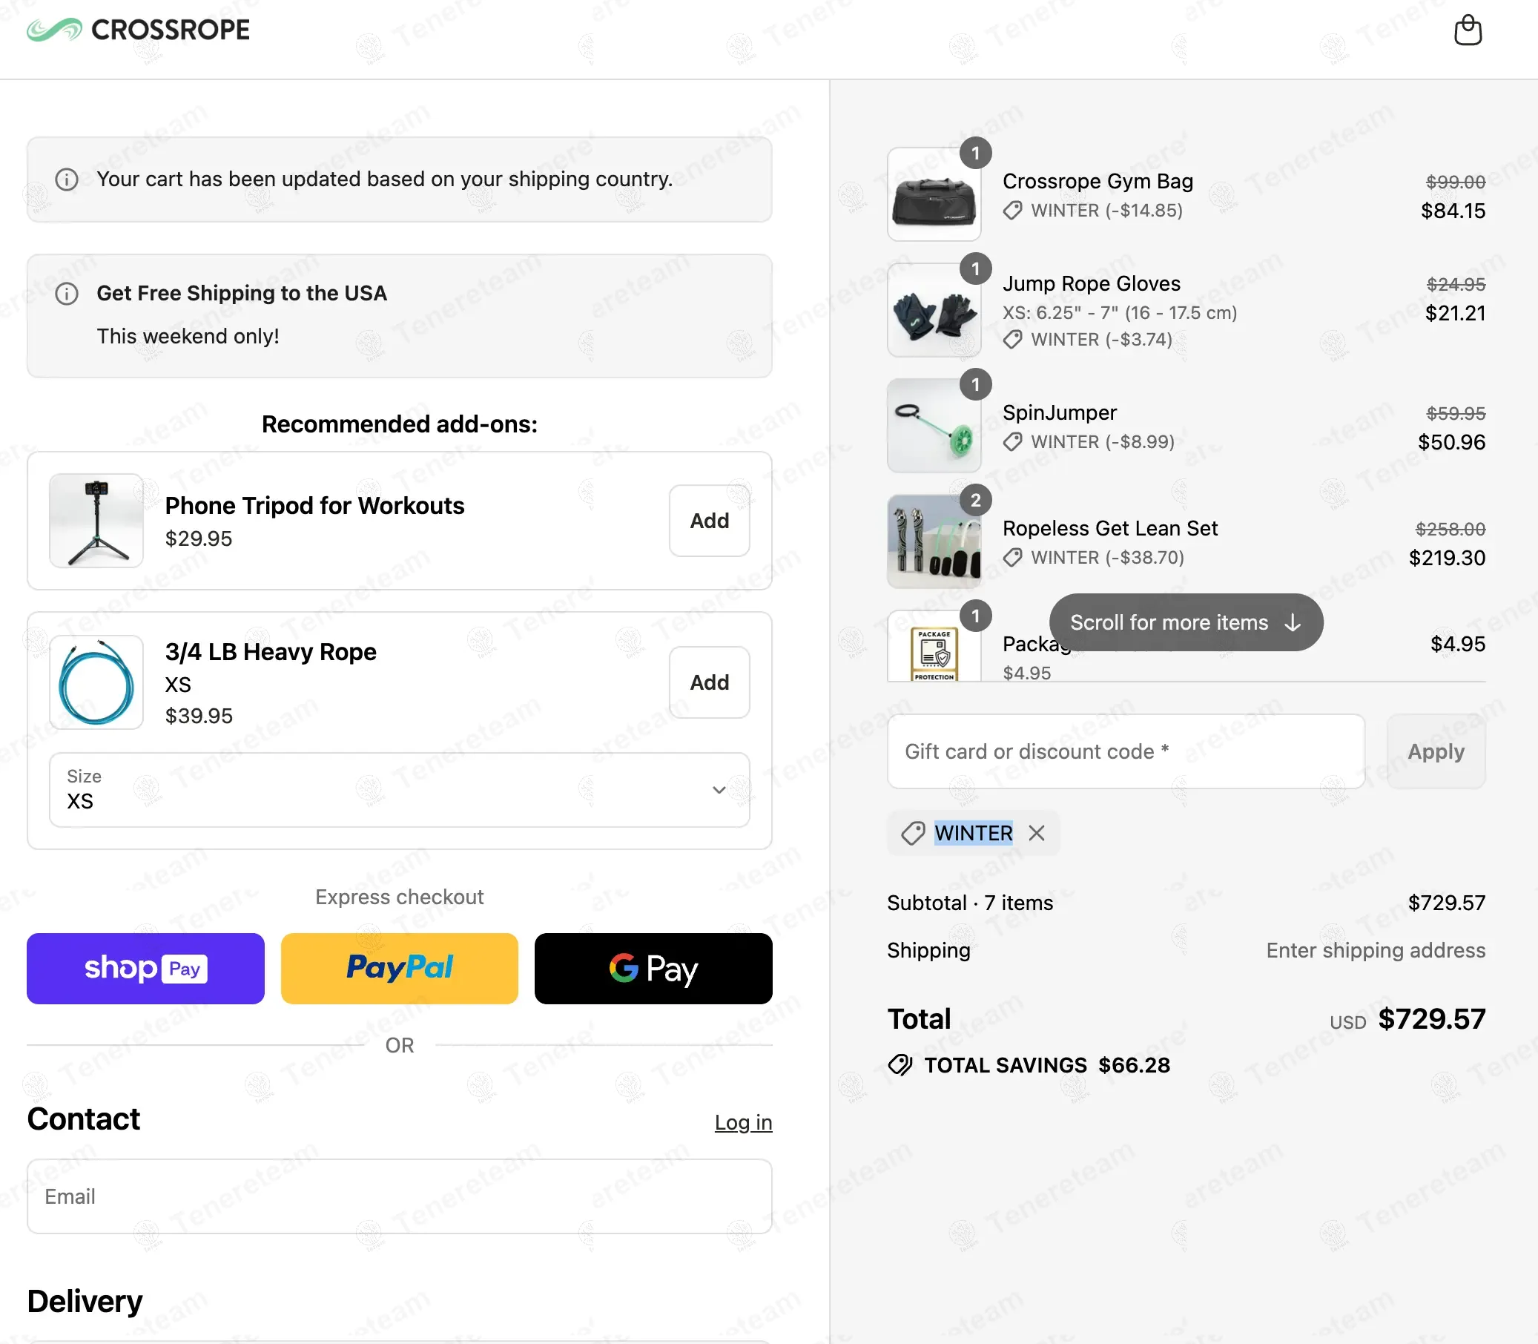Check out using Google Pay

(653, 968)
